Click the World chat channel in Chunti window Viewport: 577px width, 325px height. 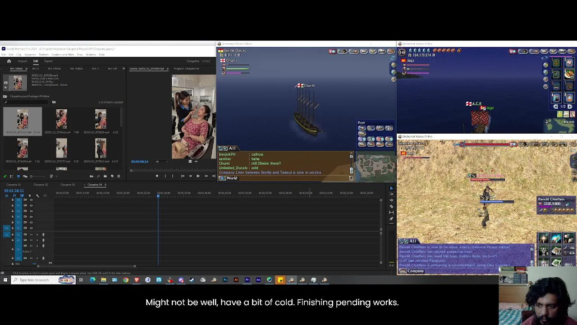click(x=232, y=178)
